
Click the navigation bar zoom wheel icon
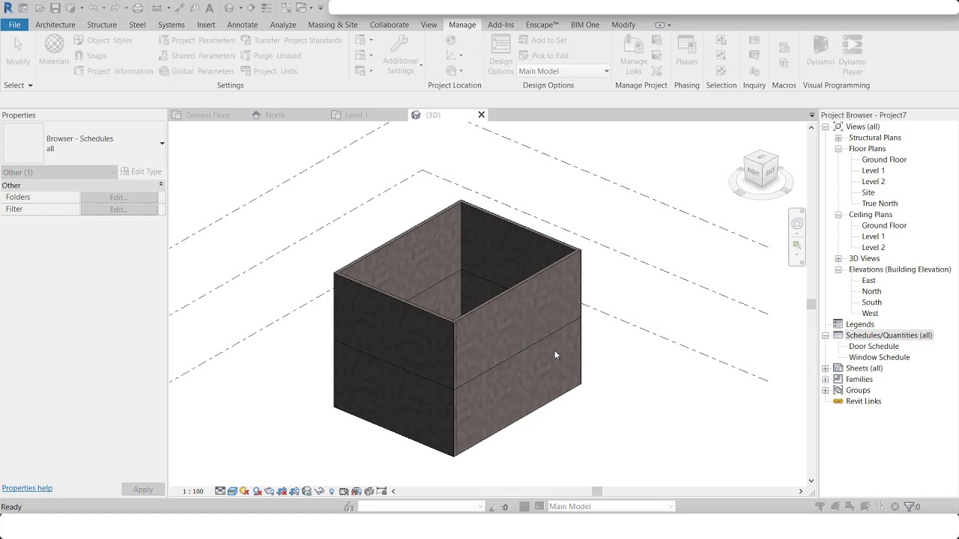click(x=797, y=224)
